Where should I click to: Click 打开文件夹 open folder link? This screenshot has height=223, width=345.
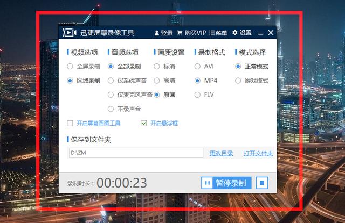point(258,153)
